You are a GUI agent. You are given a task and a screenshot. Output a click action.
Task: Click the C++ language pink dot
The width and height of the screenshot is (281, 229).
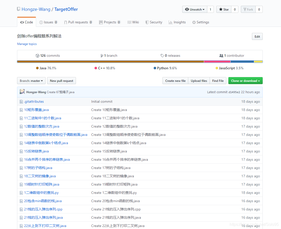(96, 68)
